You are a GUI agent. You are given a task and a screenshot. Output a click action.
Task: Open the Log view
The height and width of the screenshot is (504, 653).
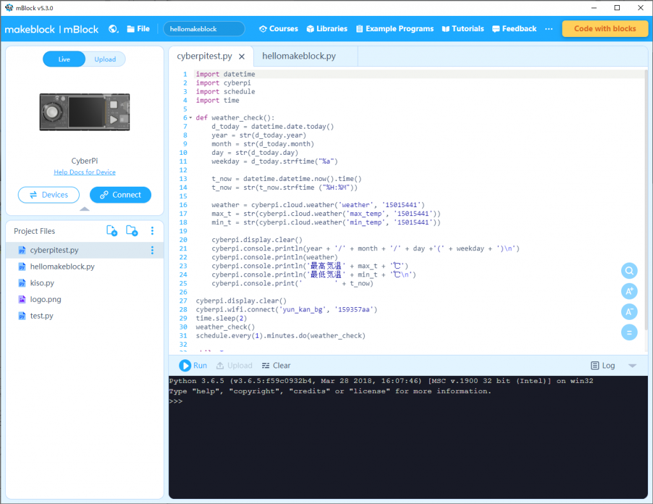coord(603,365)
